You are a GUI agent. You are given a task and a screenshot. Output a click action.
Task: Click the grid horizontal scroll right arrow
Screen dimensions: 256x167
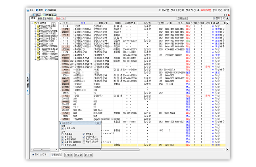coord(224,150)
